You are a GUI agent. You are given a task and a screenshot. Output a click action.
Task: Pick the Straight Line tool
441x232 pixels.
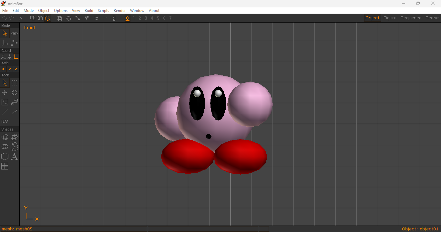(x=5, y=112)
